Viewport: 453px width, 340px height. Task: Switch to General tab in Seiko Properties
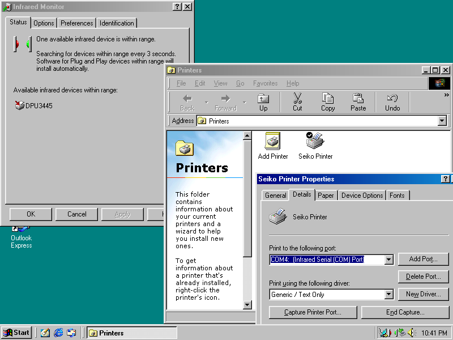coord(275,195)
